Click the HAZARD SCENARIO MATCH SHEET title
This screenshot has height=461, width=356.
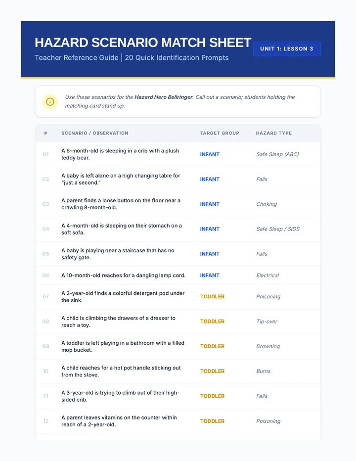pos(143,43)
